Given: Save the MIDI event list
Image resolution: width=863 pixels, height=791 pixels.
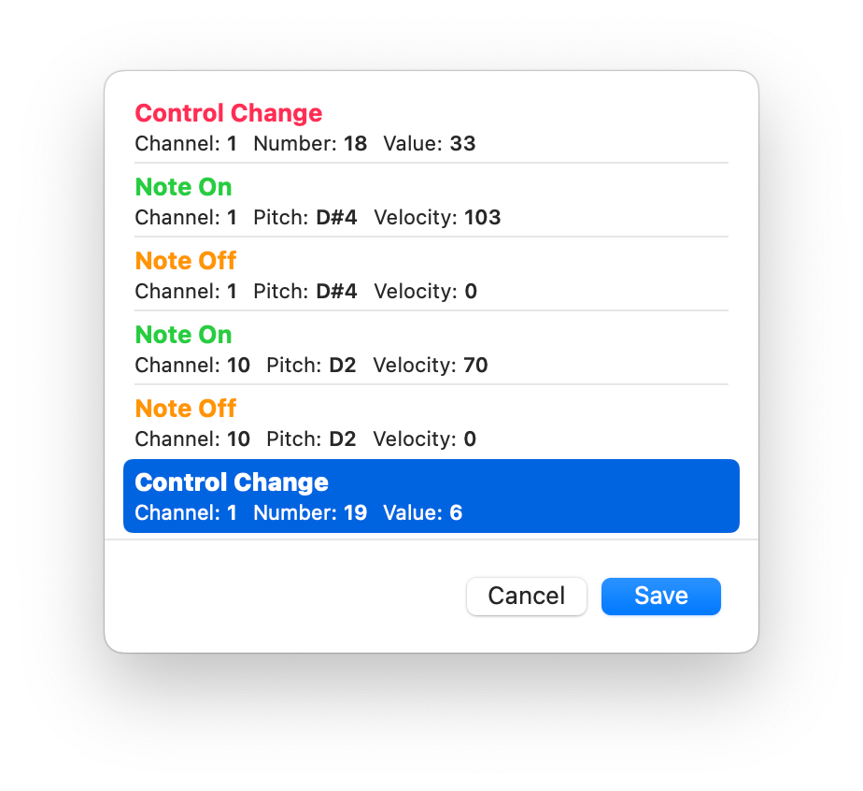Looking at the screenshot, I should pyautogui.click(x=660, y=597).
